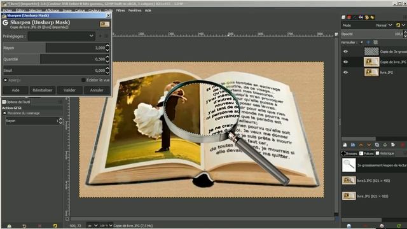Viewport: 407px width, 229px height.
Task: Raise the layer up arrow icon
Action: click(361, 145)
